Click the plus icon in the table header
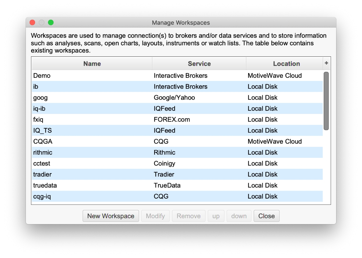 click(x=326, y=63)
